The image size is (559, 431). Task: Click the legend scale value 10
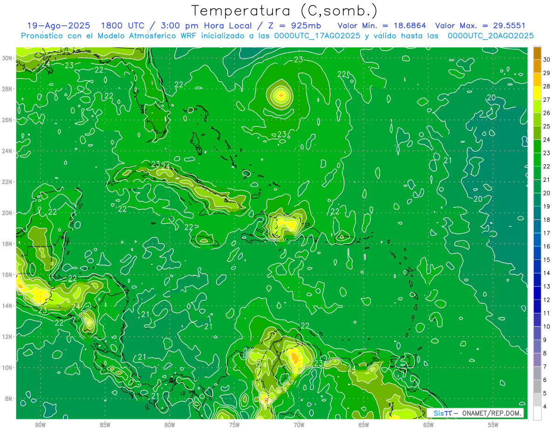coord(547,326)
